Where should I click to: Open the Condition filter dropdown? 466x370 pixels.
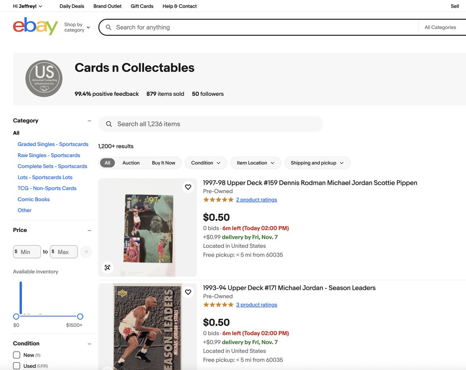[206, 163]
